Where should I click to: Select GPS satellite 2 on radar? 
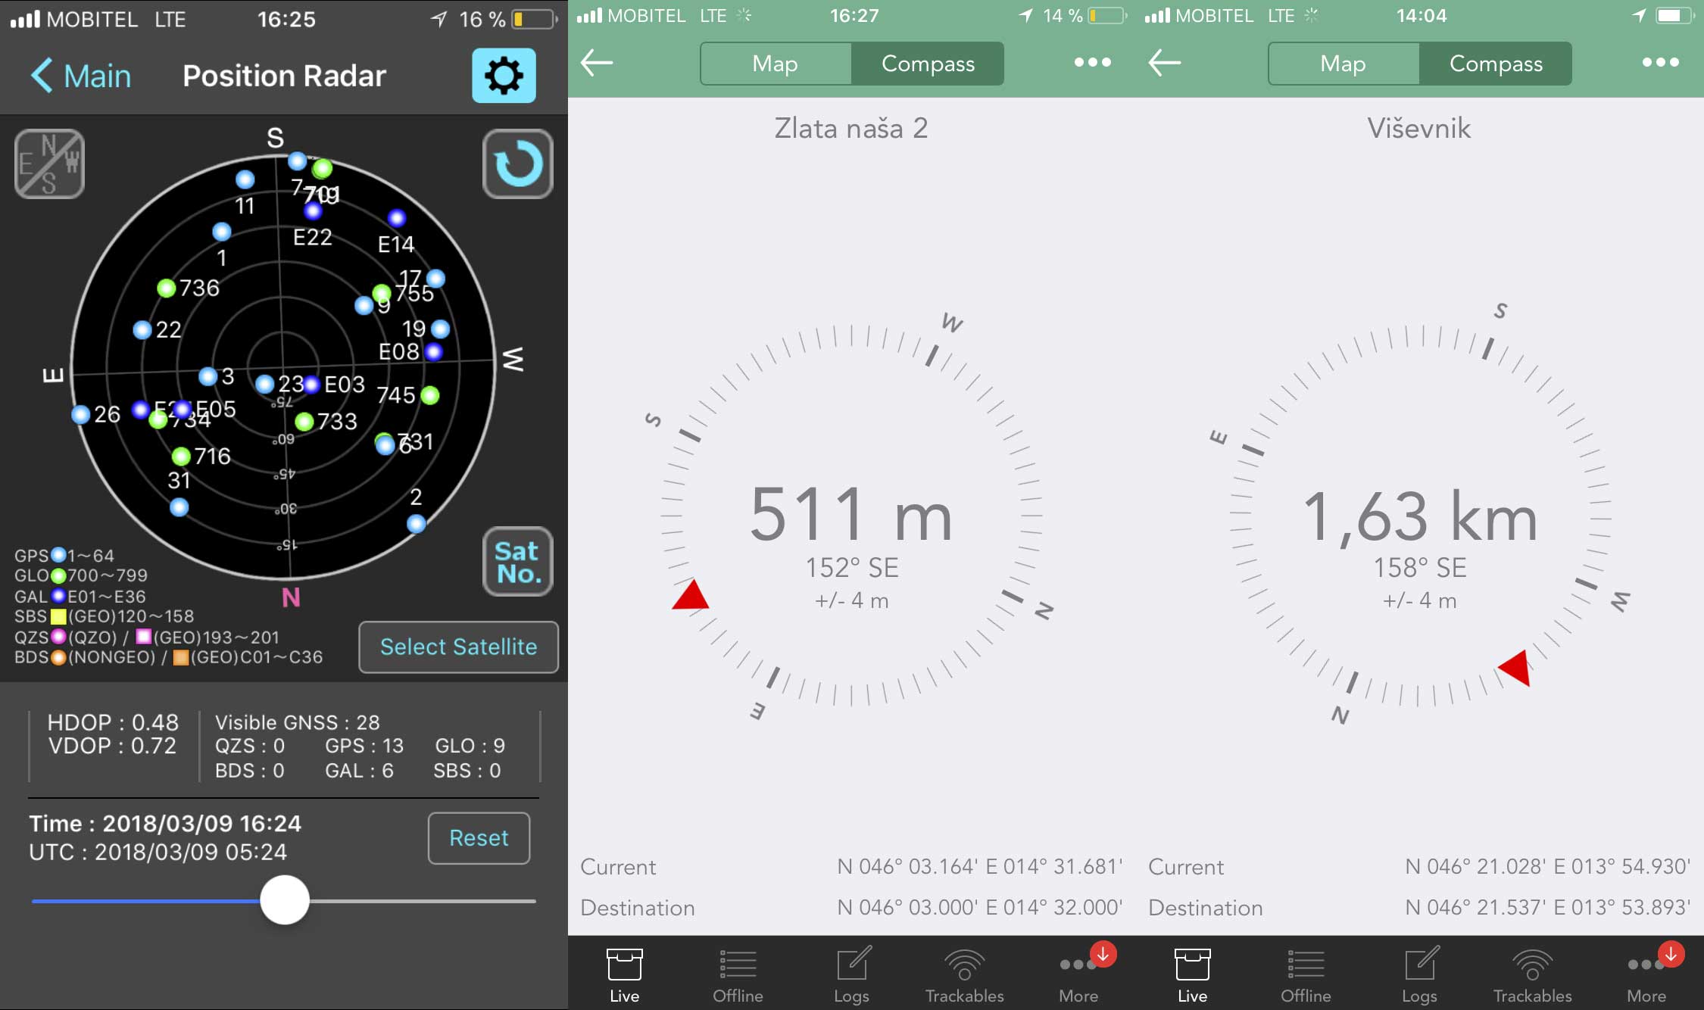416,523
